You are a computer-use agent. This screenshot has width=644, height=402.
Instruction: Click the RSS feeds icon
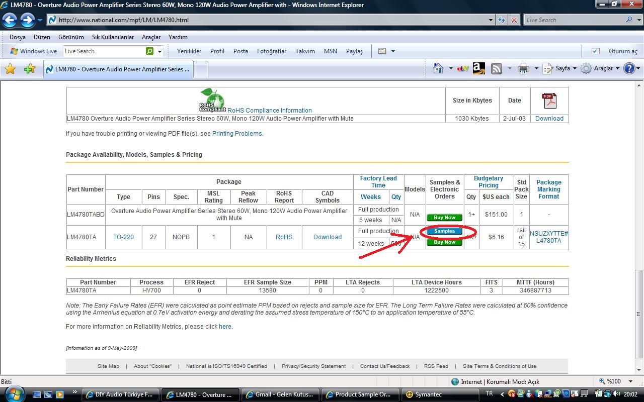click(x=497, y=69)
